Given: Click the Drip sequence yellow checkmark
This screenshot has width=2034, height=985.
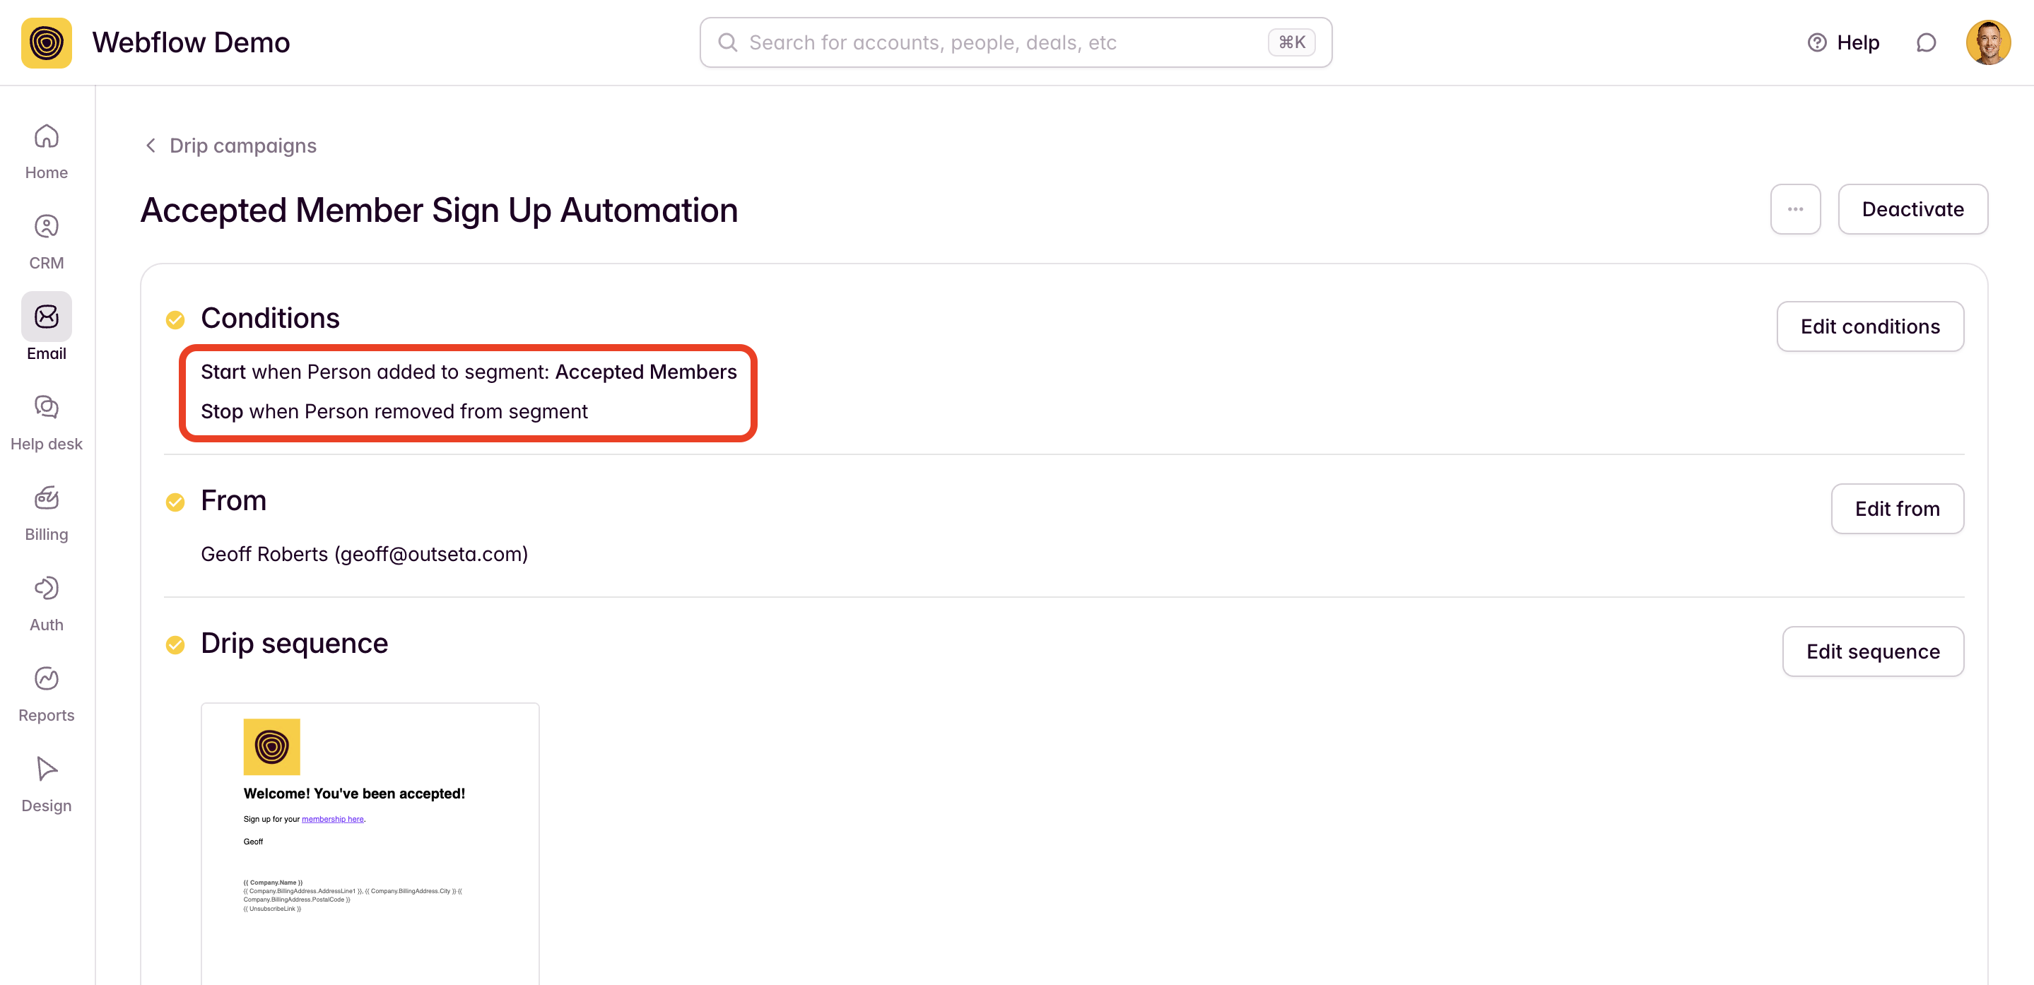Looking at the screenshot, I should (x=175, y=645).
